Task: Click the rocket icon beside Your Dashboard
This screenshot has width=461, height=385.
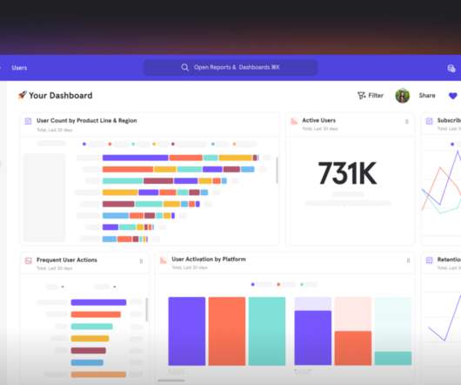Action: 23,95
